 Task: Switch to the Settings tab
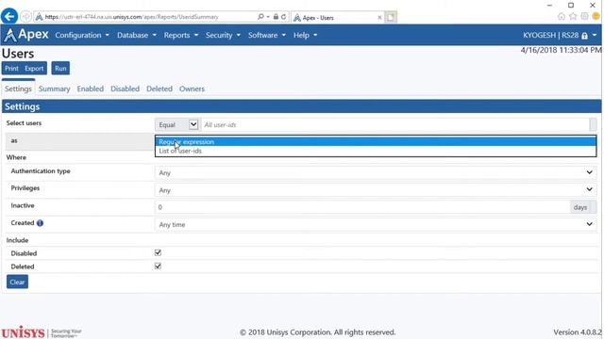pyautogui.click(x=18, y=89)
